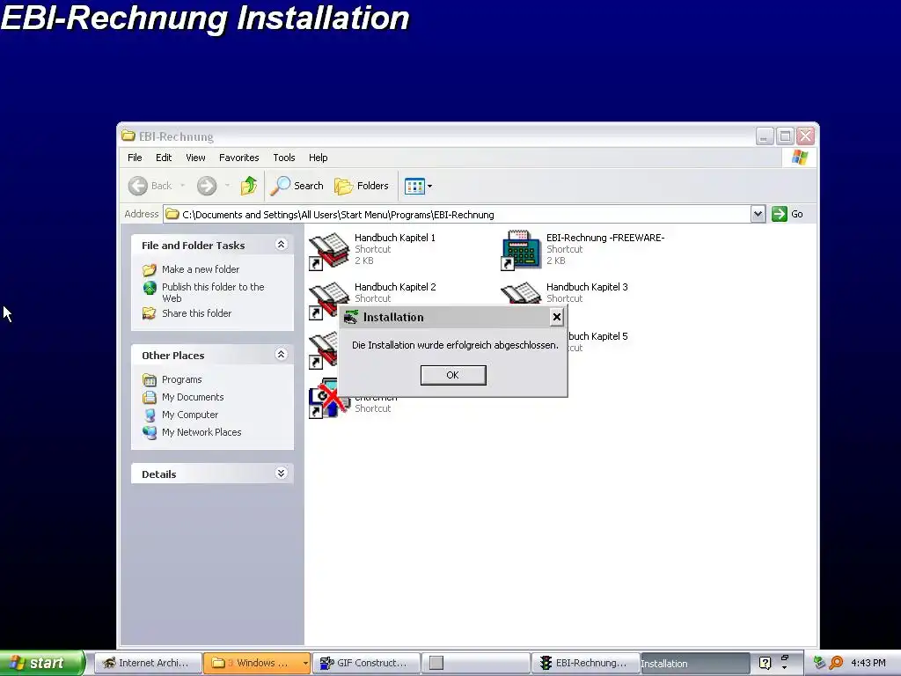The height and width of the screenshot is (676, 901).
Task: Expand the Address bar dropdown
Action: (758, 214)
